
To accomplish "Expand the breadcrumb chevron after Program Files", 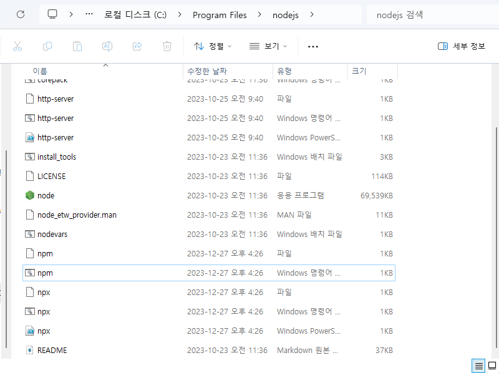I will point(259,14).
